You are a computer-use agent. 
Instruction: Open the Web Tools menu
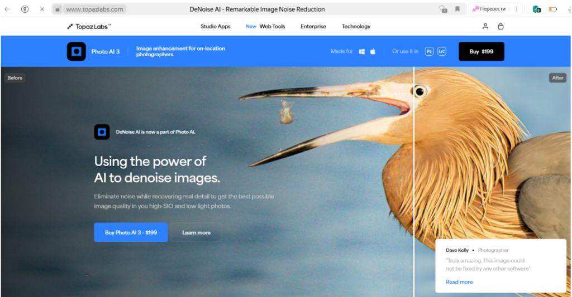pos(272,26)
